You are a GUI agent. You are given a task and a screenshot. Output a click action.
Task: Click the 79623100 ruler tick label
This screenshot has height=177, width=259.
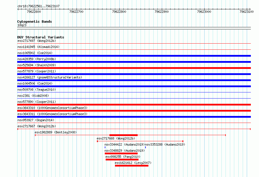(246, 12)
